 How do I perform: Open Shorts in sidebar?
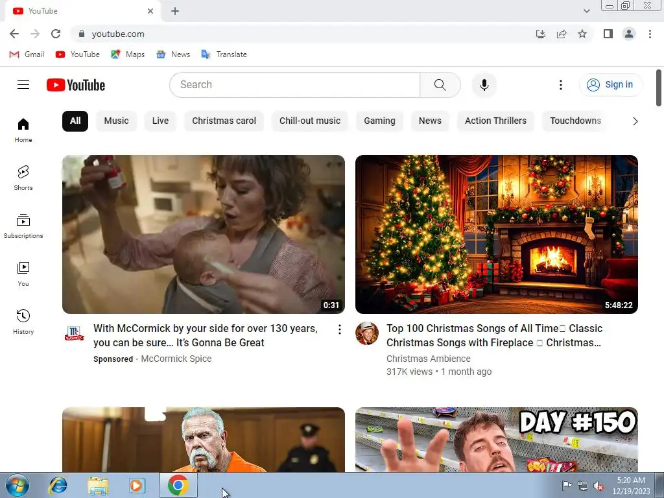tap(23, 178)
